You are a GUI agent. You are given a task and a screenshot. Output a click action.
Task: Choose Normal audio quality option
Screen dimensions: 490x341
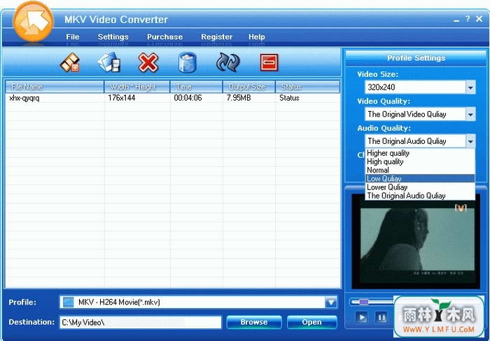420,170
